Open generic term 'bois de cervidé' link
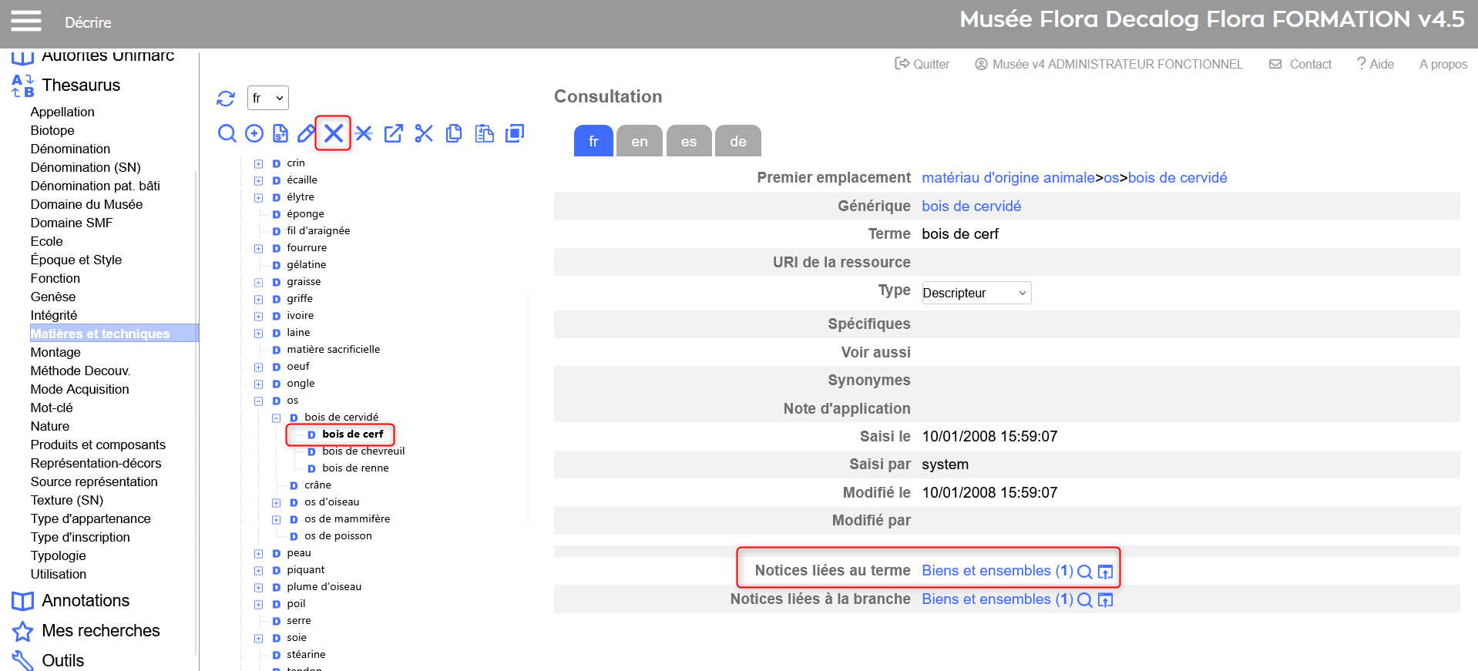The width and height of the screenshot is (1478, 671). pyautogui.click(x=971, y=206)
